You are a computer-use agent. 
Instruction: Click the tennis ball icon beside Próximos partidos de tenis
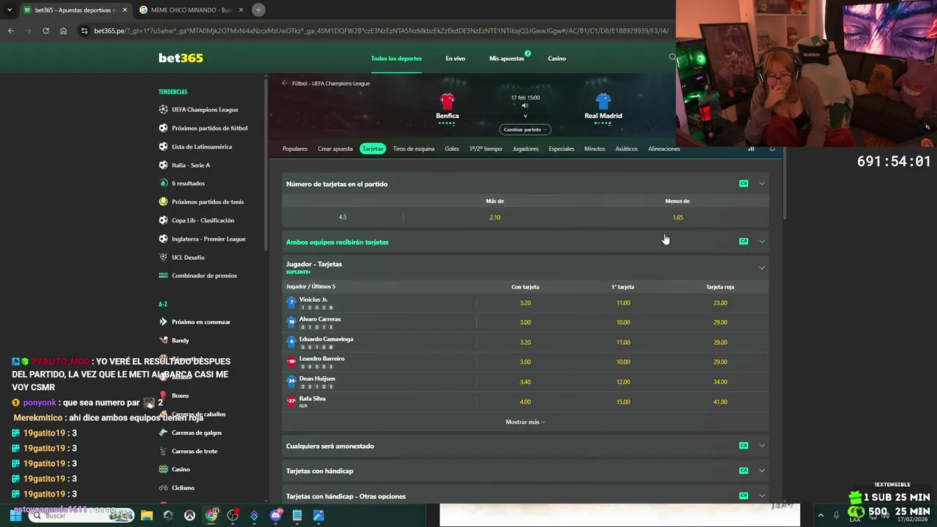(163, 202)
